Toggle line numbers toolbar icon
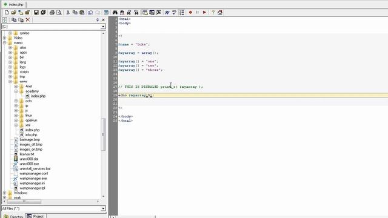Viewport: 388px width, 218px height. pyautogui.click(x=182, y=12)
